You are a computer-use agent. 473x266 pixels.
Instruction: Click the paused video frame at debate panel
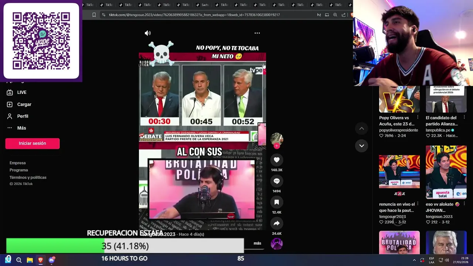(202, 98)
